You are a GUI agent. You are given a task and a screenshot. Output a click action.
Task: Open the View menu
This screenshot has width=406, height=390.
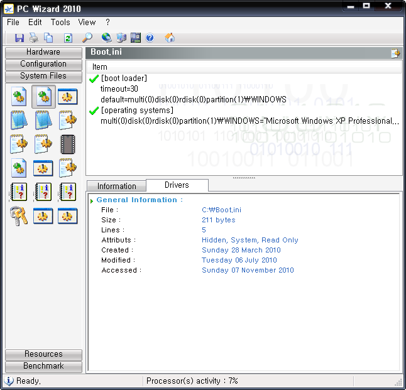pos(87,23)
